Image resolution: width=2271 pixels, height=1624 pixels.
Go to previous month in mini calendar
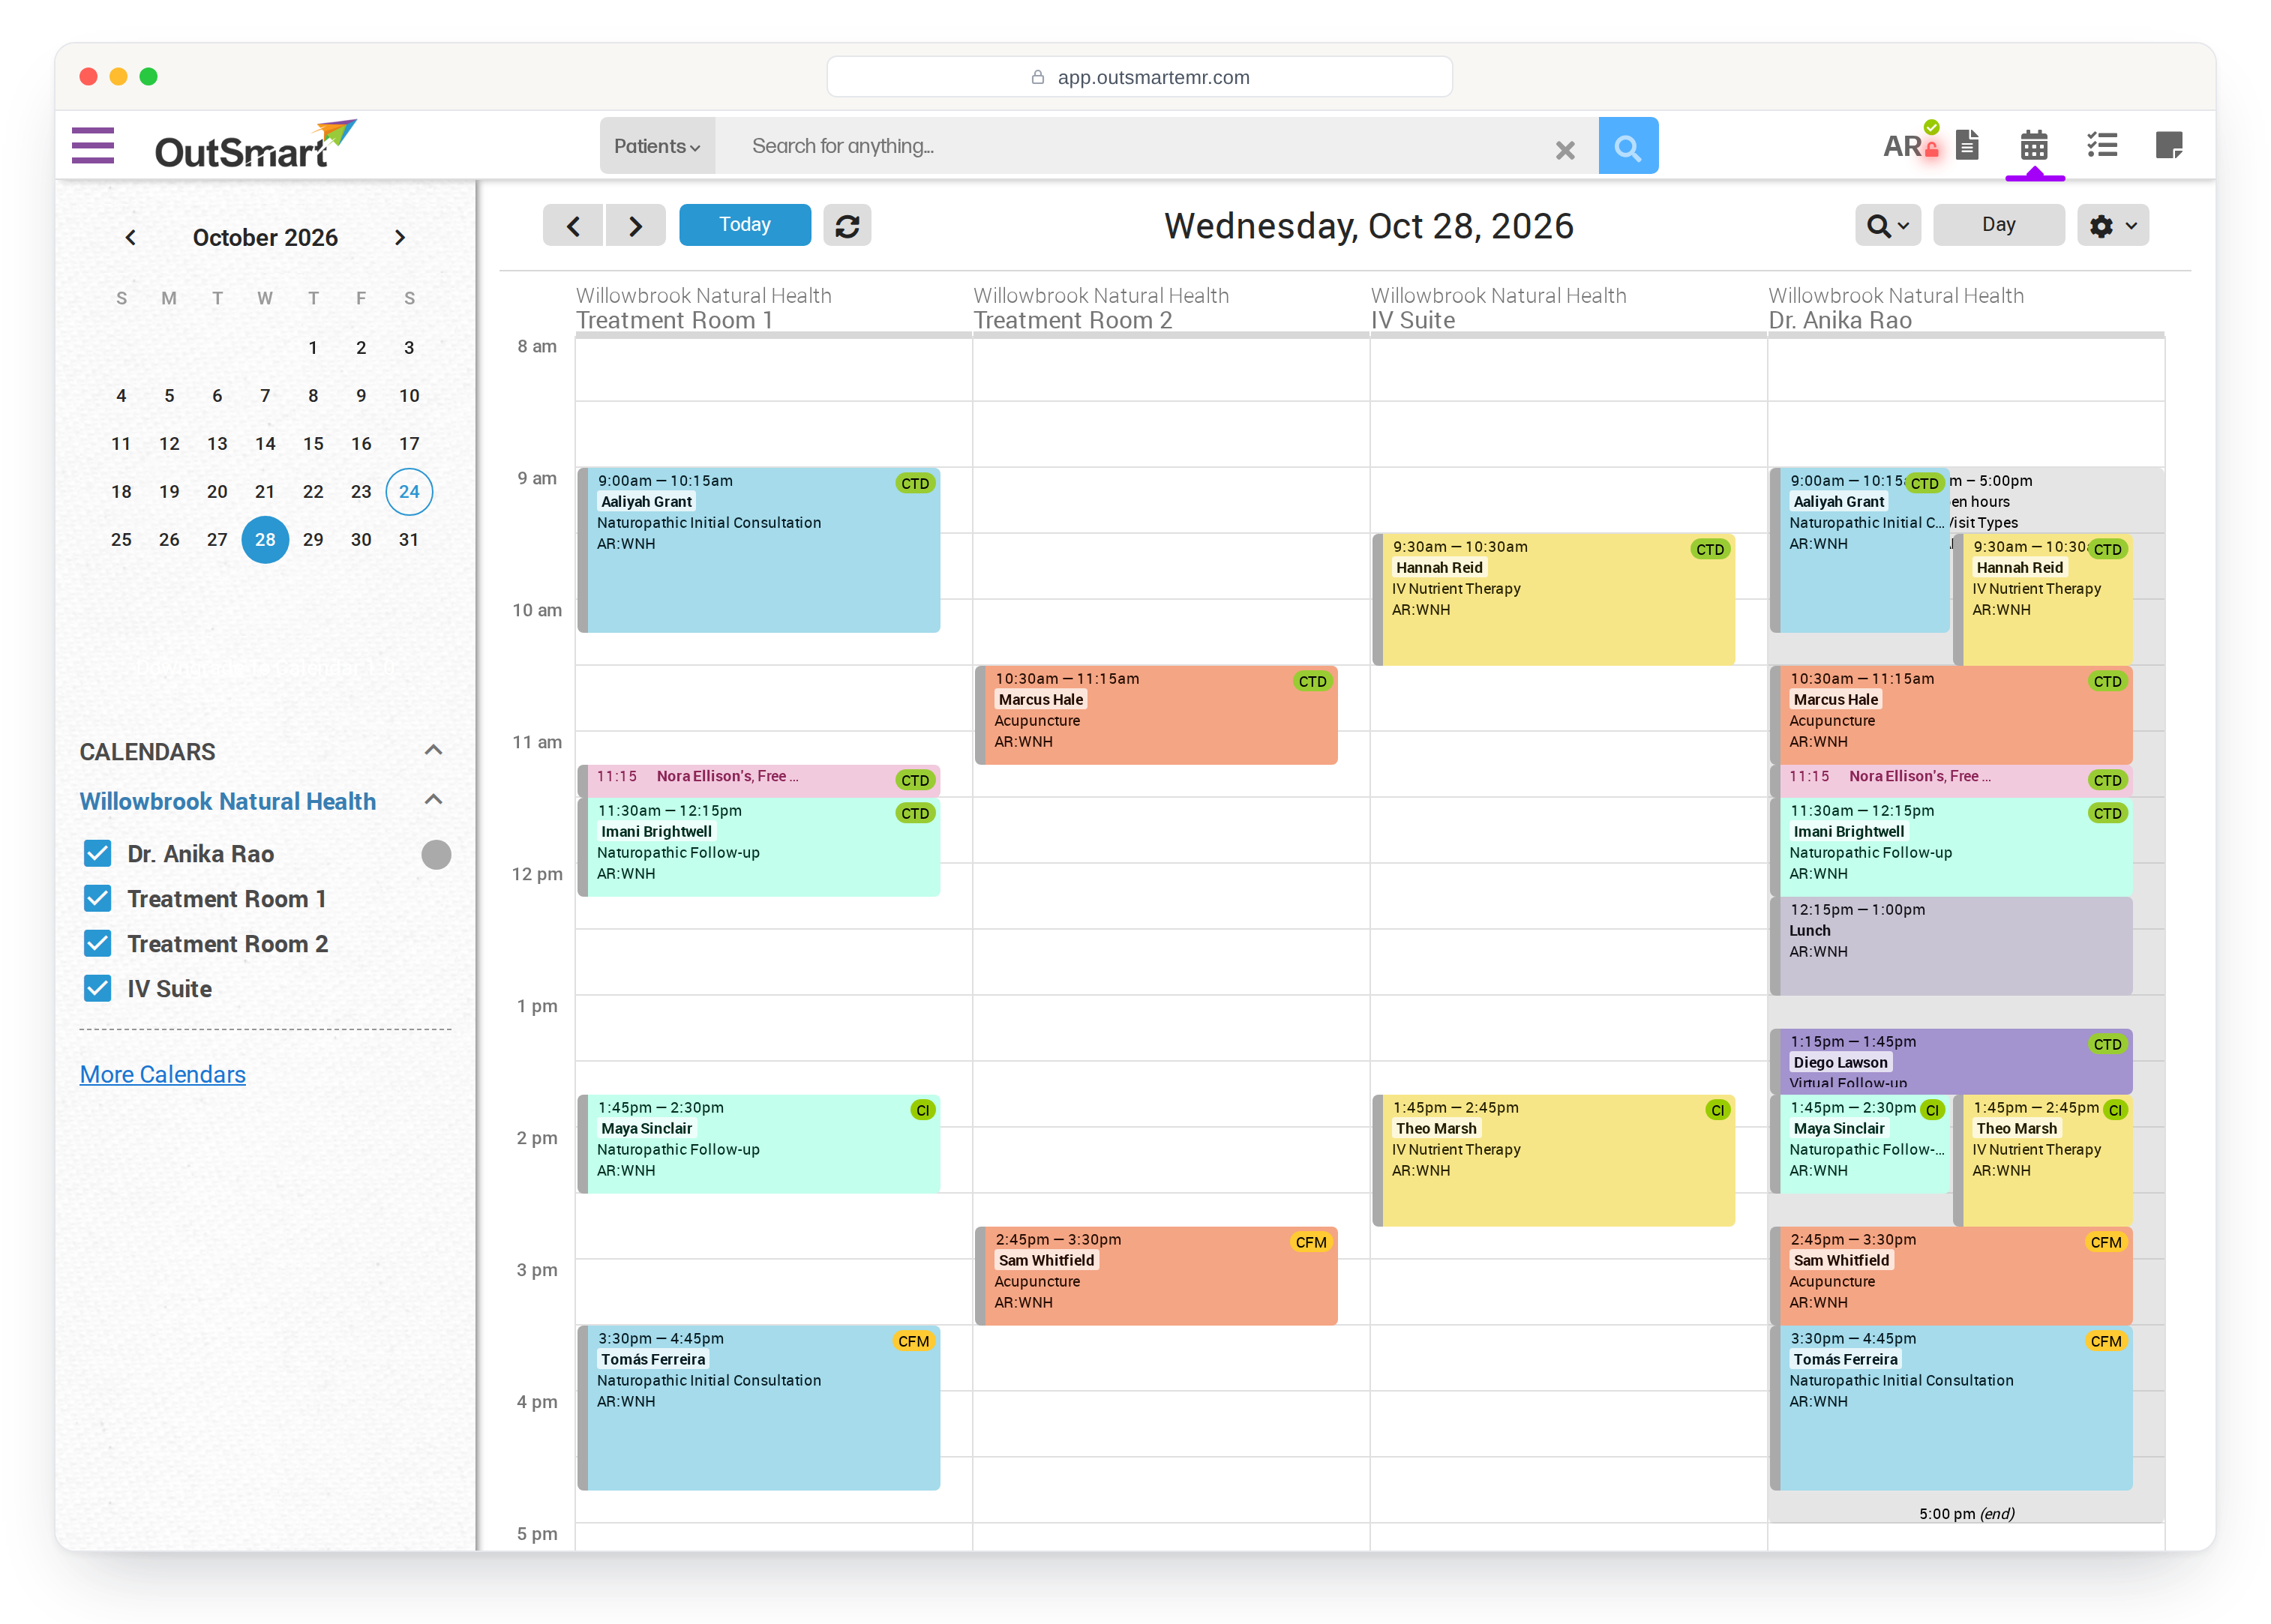130,238
